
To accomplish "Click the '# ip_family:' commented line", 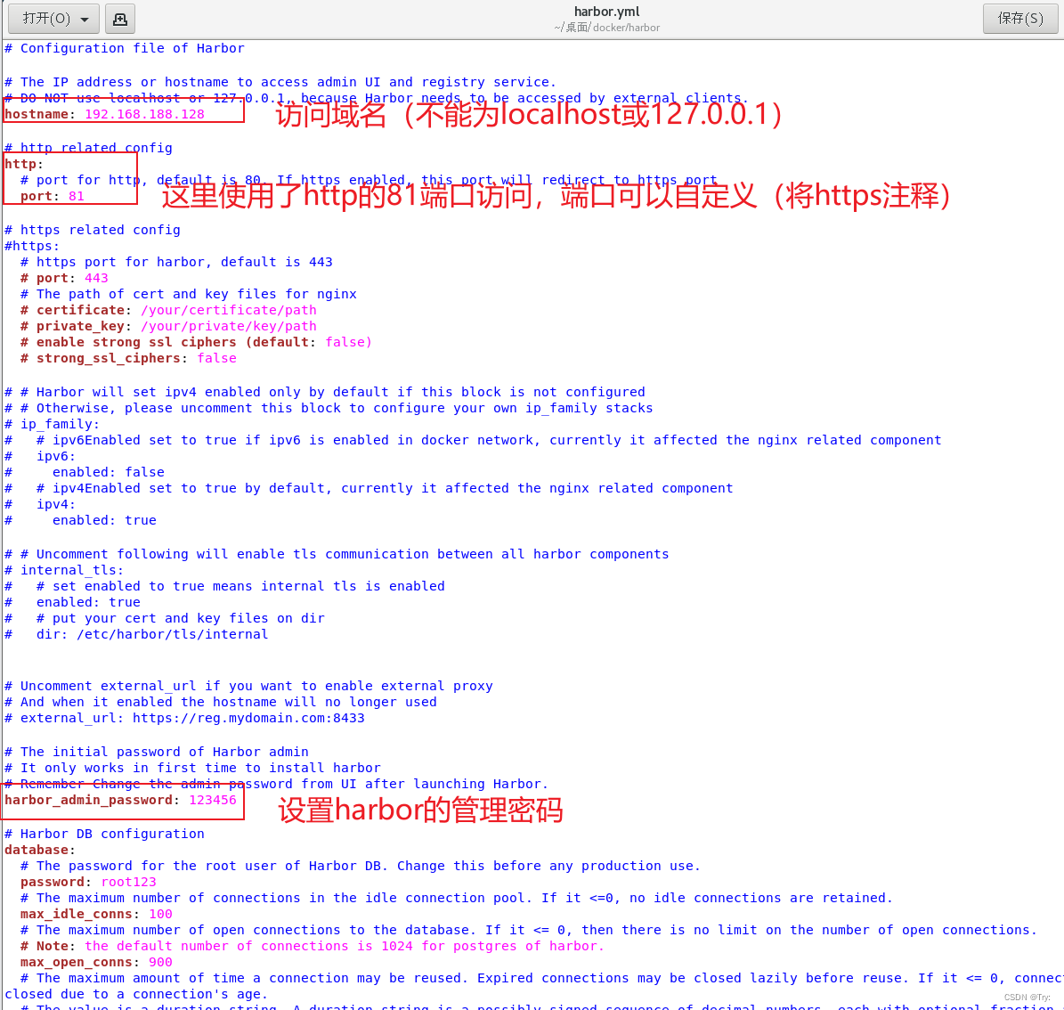I will (x=52, y=424).
